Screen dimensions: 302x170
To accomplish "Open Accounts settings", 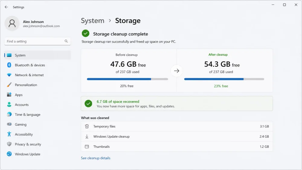I will (37, 104).
